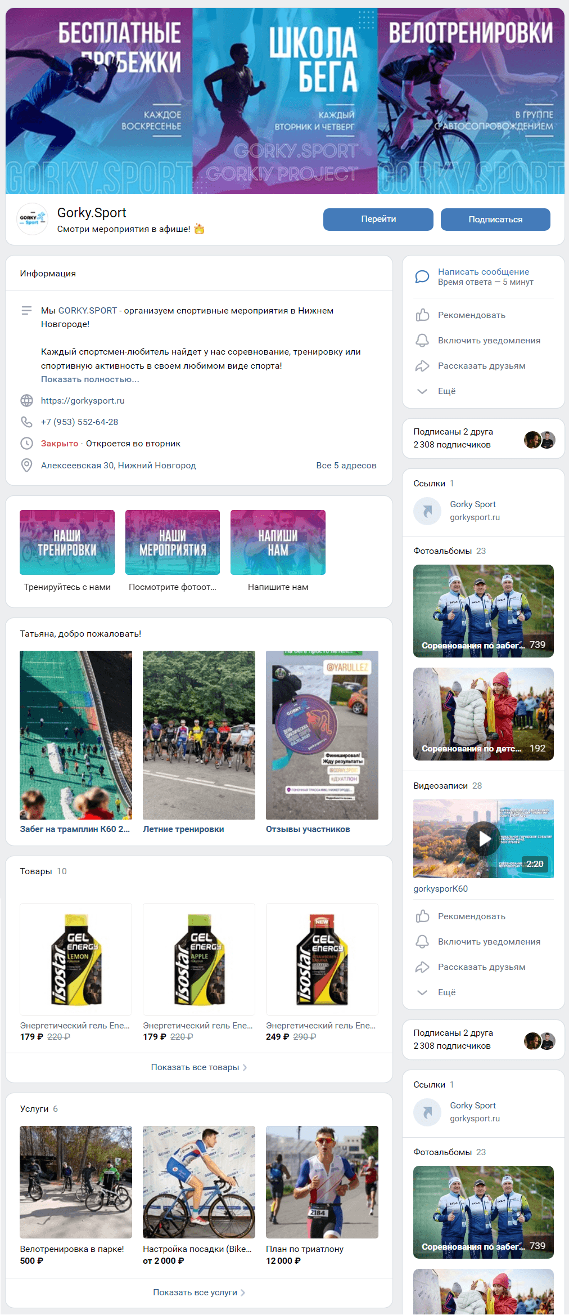Play the gorkysporK60 video
Image resolution: width=569 pixels, height=1315 pixels.
tap(484, 839)
